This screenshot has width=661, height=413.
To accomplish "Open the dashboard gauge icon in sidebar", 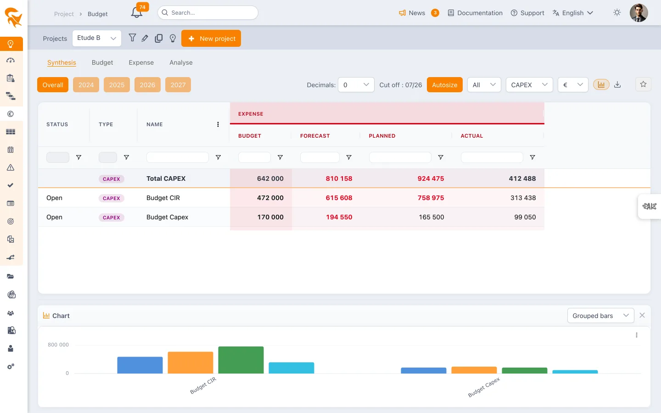I will pyautogui.click(x=11, y=60).
